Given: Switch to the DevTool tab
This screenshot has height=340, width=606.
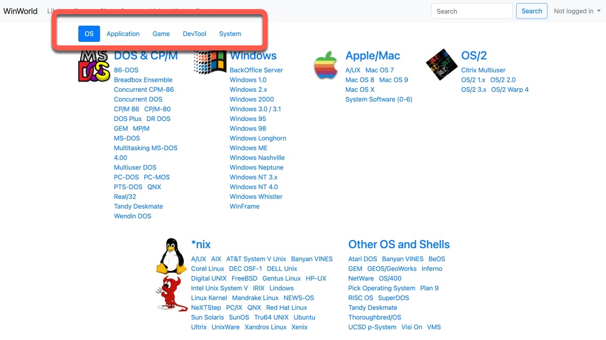Looking at the screenshot, I should click(194, 34).
